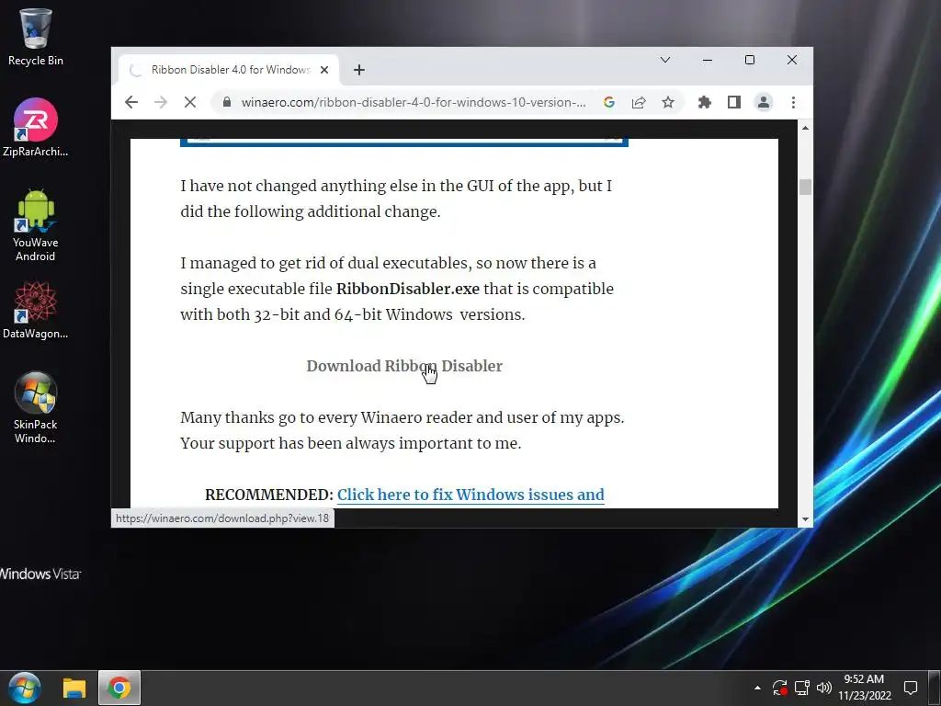Click the fix Windows issues link

click(x=470, y=495)
